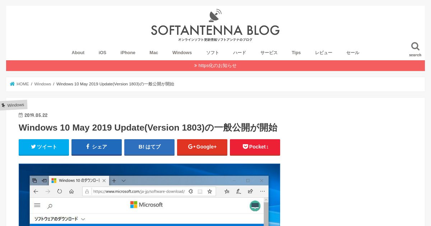Click the date 2019.05.22
The height and width of the screenshot is (226, 431).
tap(36, 115)
